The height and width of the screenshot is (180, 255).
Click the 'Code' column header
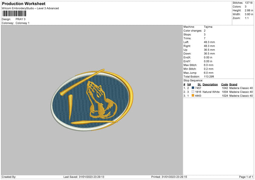click(x=224, y=84)
